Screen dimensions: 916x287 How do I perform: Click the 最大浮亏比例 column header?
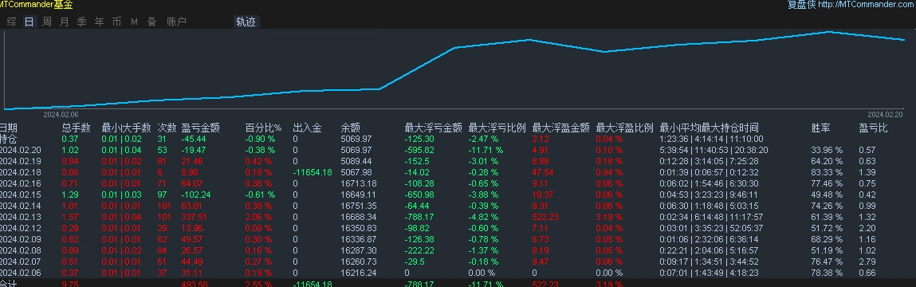click(x=497, y=128)
